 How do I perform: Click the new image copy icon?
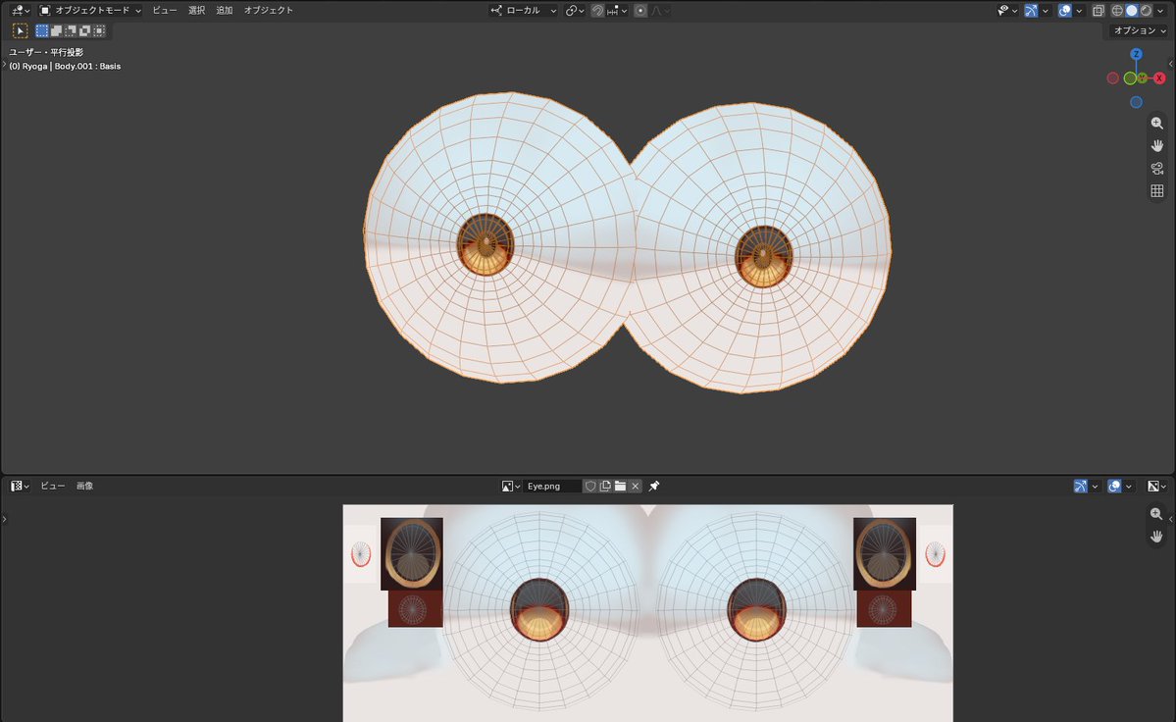tap(605, 486)
